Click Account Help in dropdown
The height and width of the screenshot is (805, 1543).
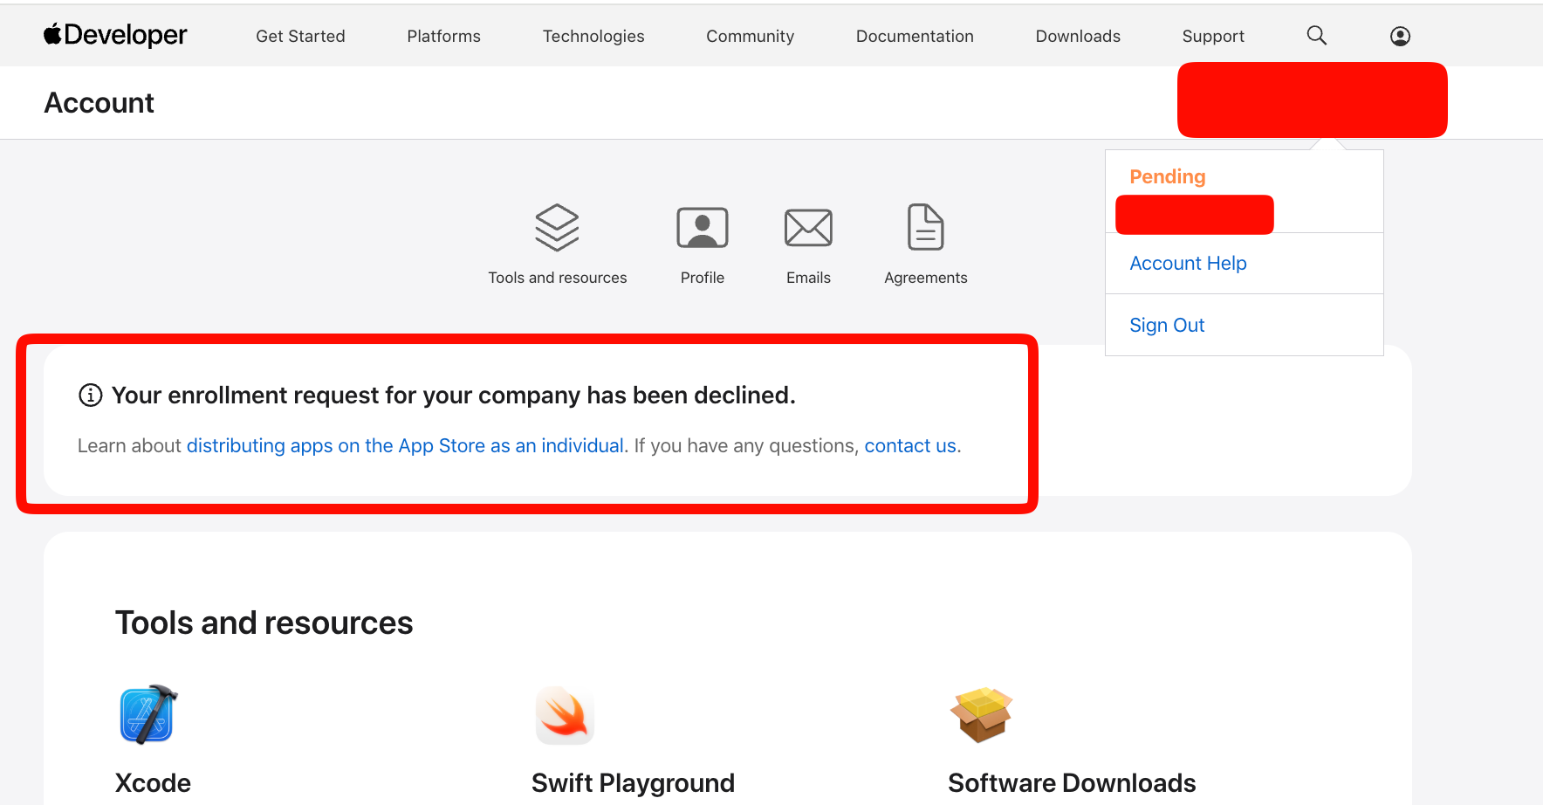pyautogui.click(x=1188, y=263)
